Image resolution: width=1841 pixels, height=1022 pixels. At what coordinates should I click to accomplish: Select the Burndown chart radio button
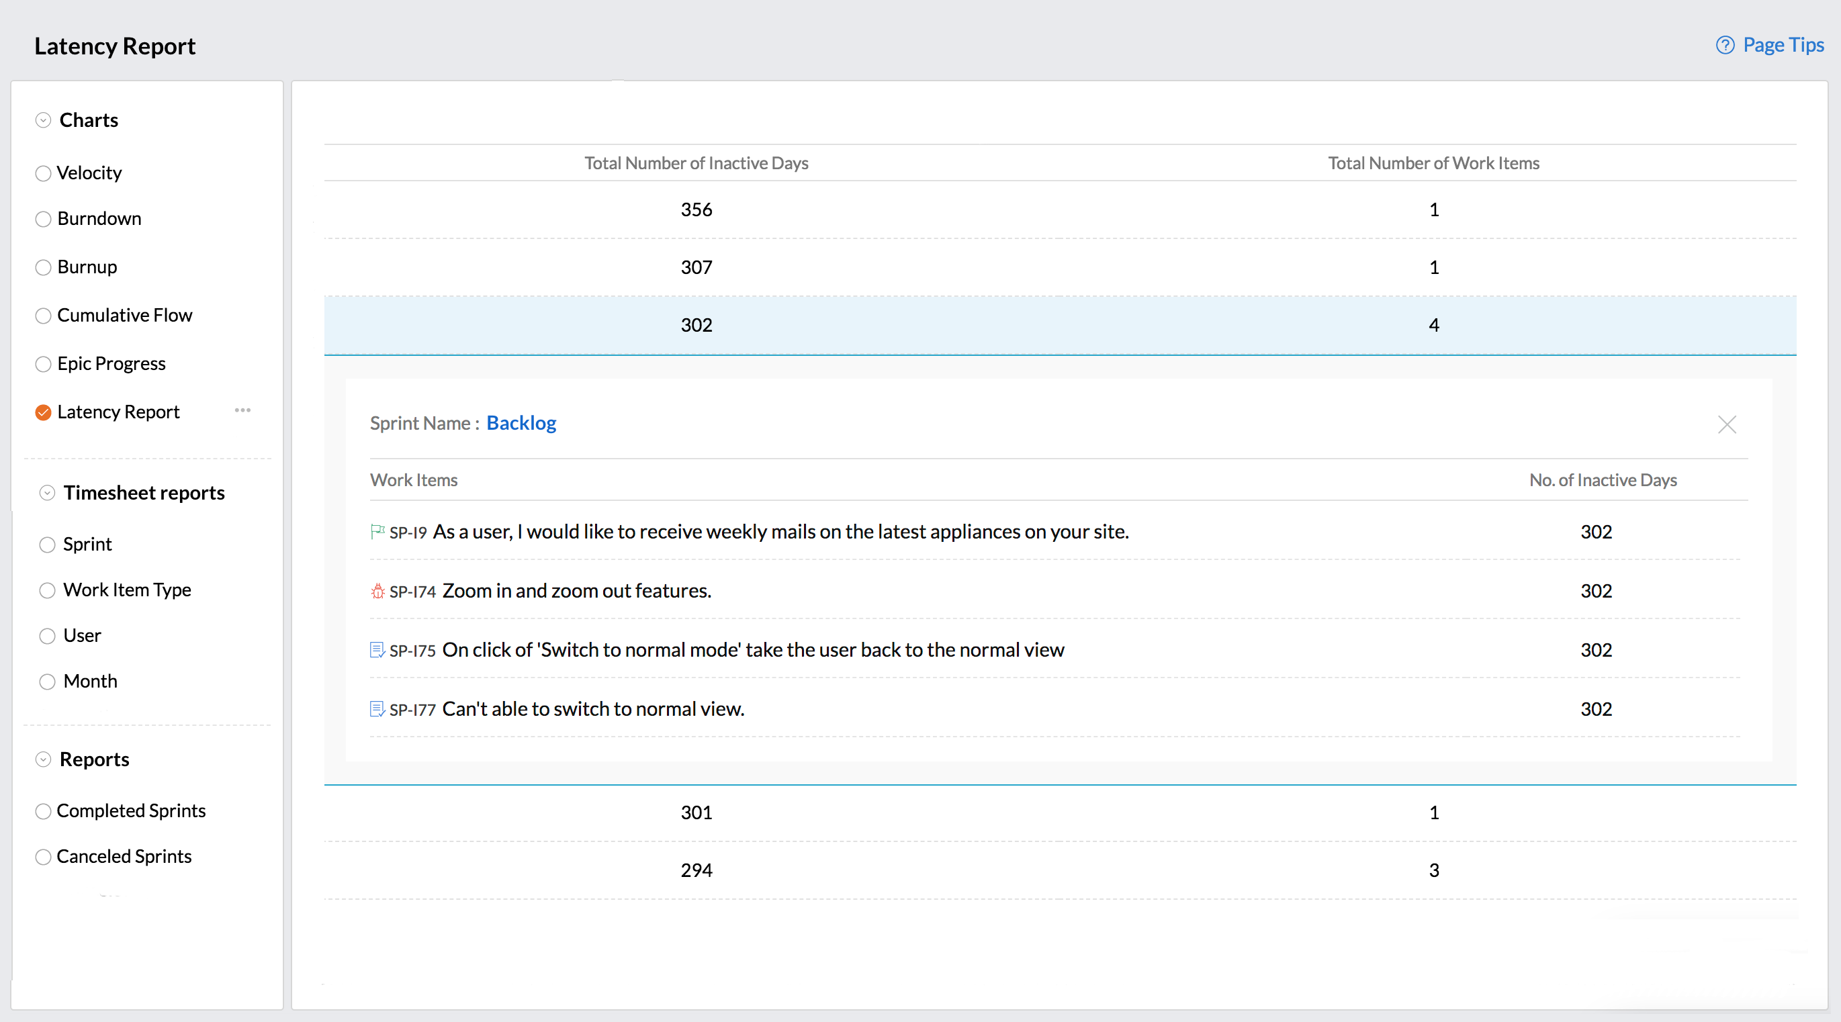coord(44,219)
